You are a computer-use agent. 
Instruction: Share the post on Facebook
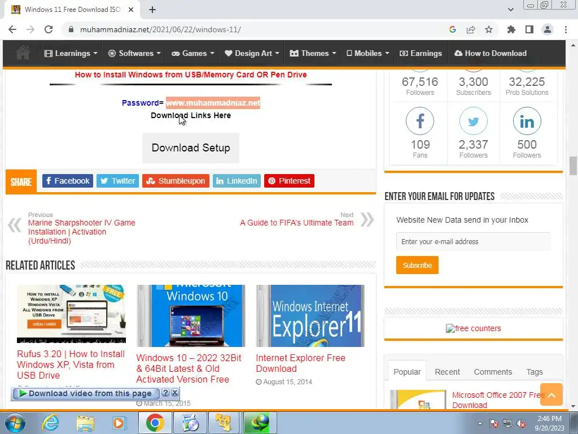[68, 181]
